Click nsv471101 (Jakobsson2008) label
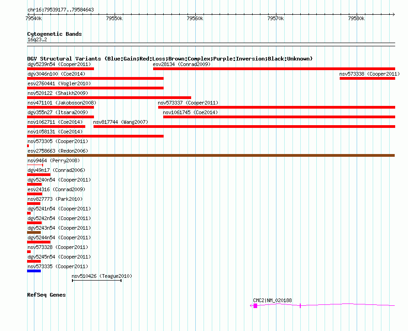 click(62, 103)
